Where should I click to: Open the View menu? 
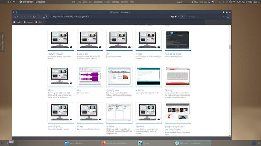(x=85, y=2)
